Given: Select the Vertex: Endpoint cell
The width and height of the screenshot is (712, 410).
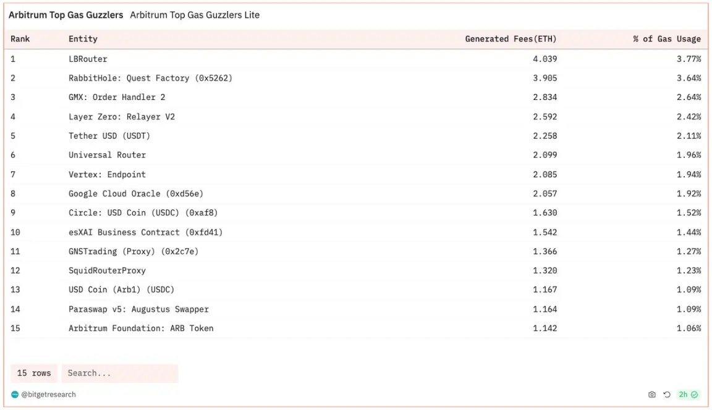Looking at the screenshot, I should [x=107, y=174].
